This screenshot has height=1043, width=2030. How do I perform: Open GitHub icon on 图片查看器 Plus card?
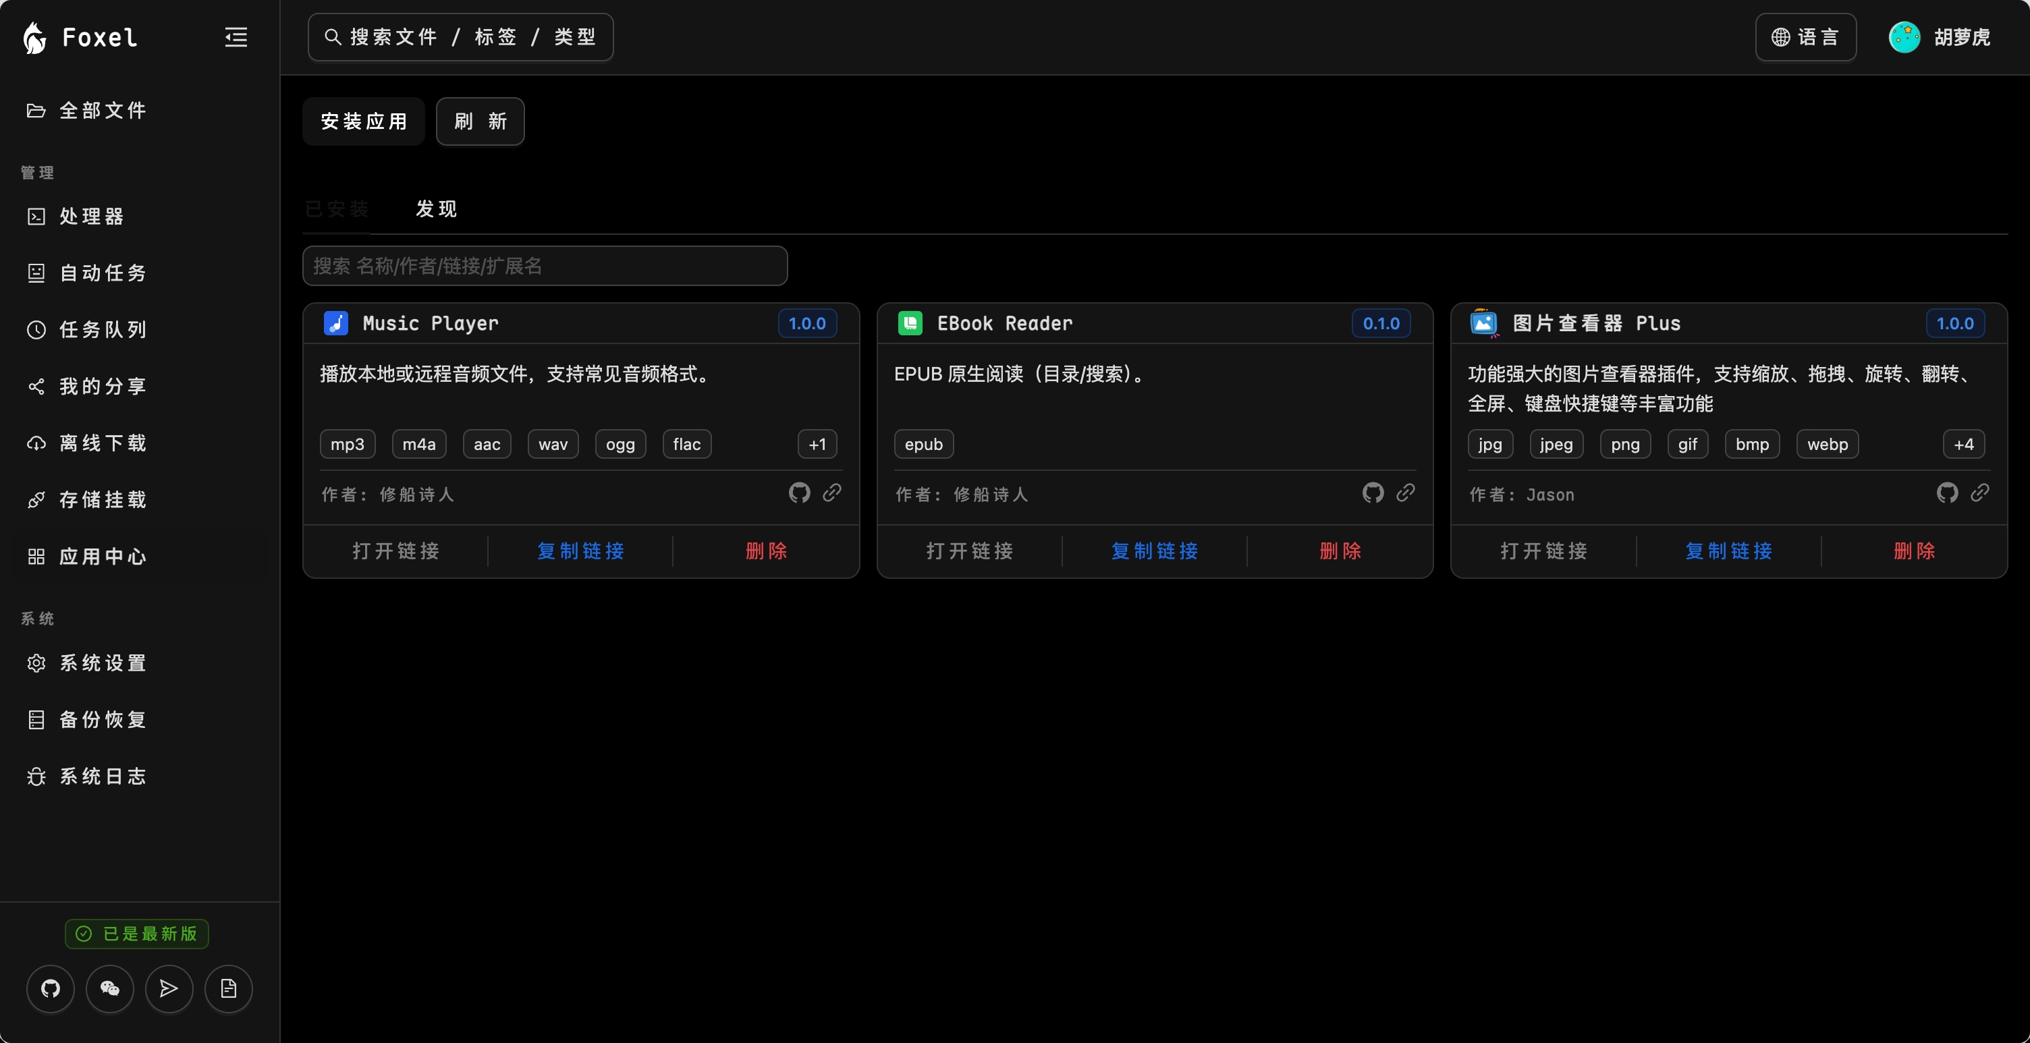[1947, 493]
